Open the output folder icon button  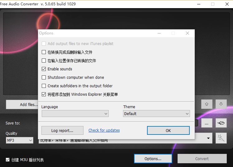pyautogui.click(x=221, y=123)
